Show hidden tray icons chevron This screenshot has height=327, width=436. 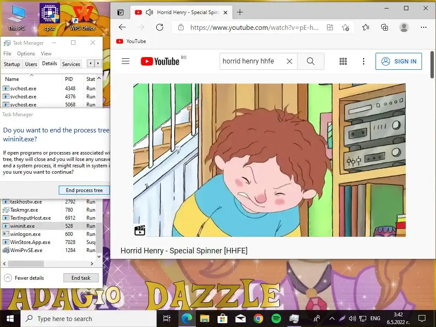coord(332,318)
